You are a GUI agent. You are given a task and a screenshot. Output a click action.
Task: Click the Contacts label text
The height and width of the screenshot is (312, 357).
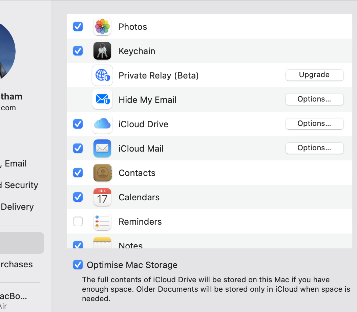pyautogui.click(x=137, y=173)
